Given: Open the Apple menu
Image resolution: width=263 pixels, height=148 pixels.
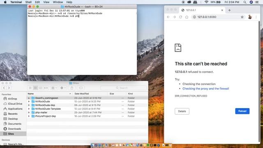Looking at the screenshot, I should tap(5, 2).
